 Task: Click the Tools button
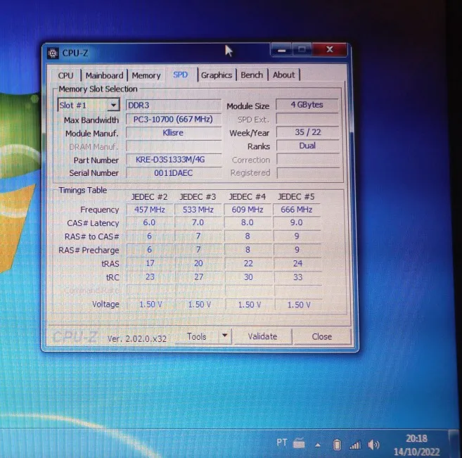coord(196,336)
